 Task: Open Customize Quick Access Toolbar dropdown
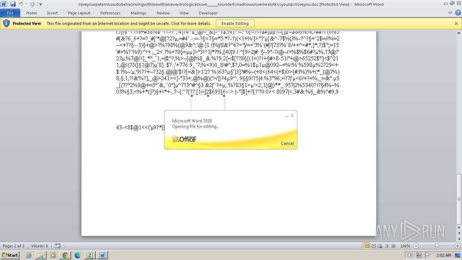coord(40,4)
